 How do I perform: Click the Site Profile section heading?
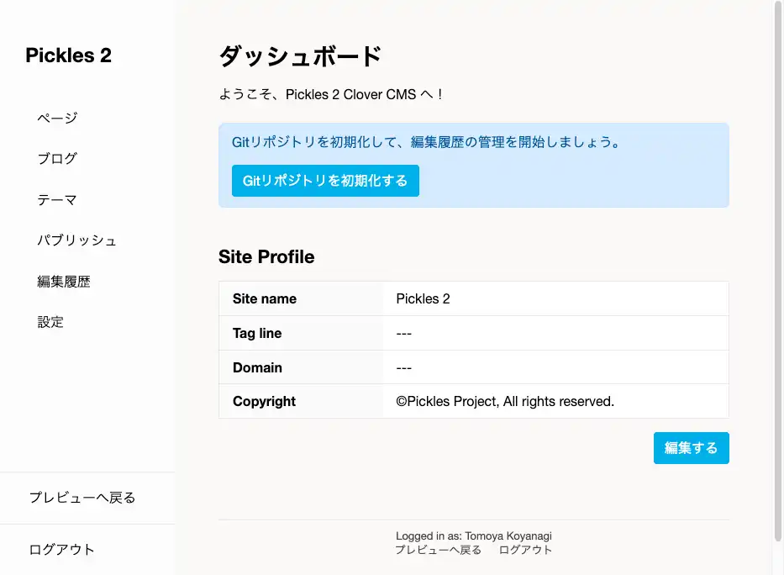click(x=266, y=257)
